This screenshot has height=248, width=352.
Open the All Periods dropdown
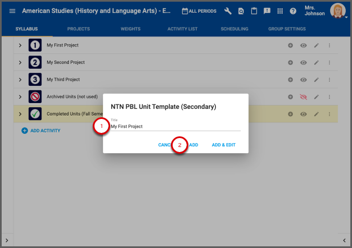pyautogui.click(x=199, y=11)
